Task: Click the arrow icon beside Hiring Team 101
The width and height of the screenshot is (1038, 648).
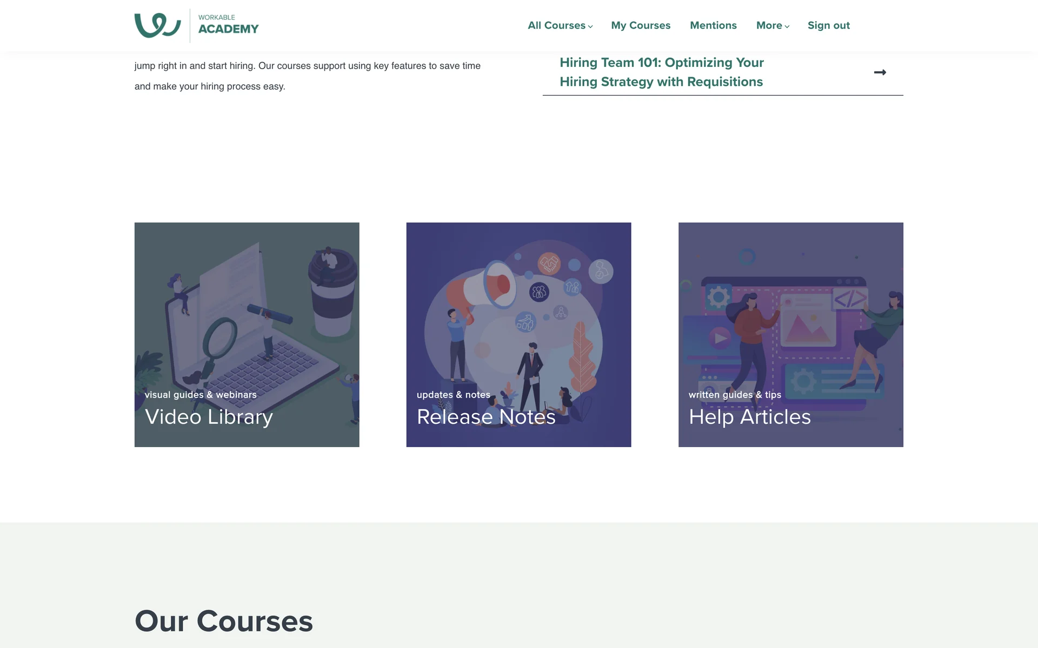Action: coord(880,72)
